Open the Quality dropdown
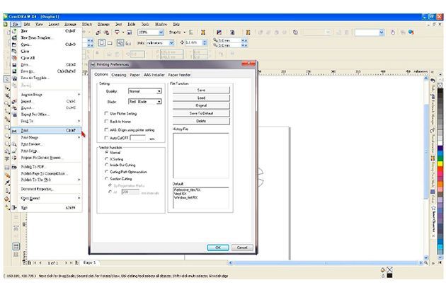Image resolution: width=446 pixels, height=297 pixels. click(159, 91)
